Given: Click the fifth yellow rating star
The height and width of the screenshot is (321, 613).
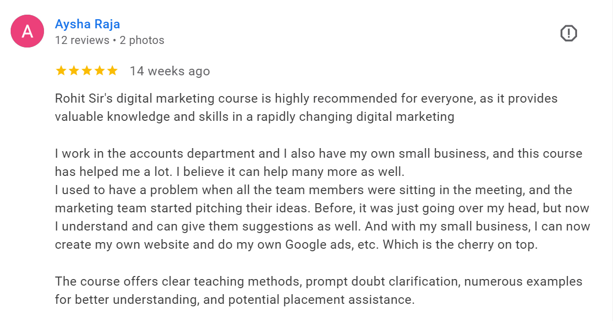Looking at the screenshot, I should pyautogui.click(x=112, y=71).
